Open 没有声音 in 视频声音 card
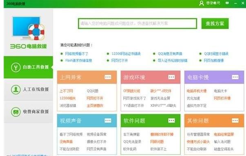The width and height of the screenshot is (246, 156). point(66,142)
